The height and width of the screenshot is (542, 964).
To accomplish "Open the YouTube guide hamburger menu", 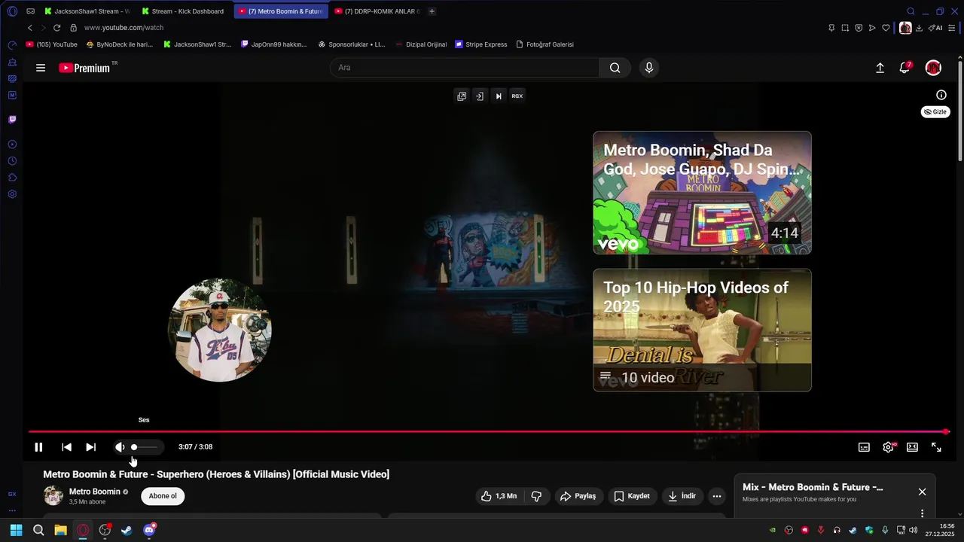I will (x=41, y=68).
